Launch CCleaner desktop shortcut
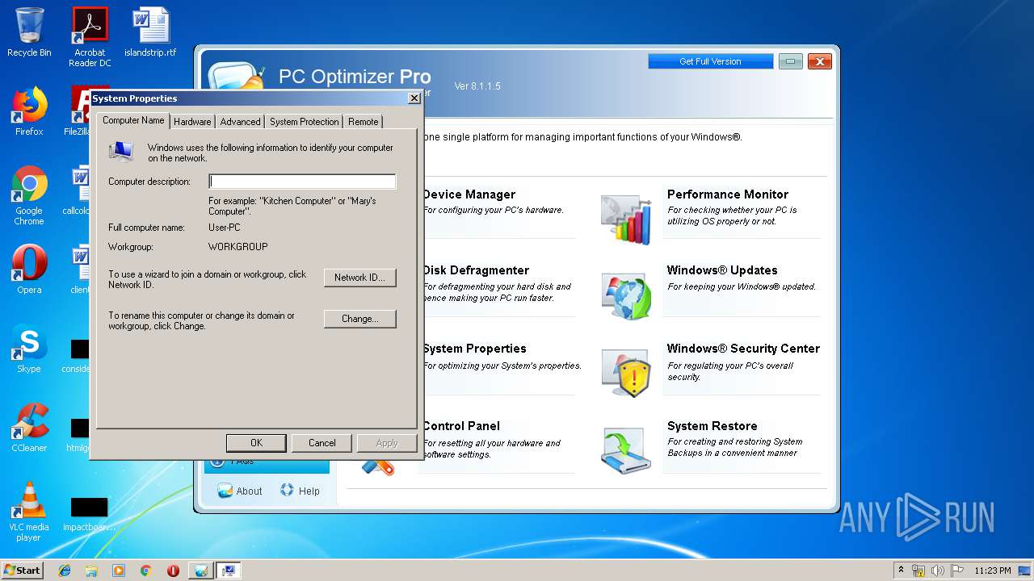Image resolution: width=1034 pixels, height=581 pixels. pyautogui.click(x=29, y=428)
